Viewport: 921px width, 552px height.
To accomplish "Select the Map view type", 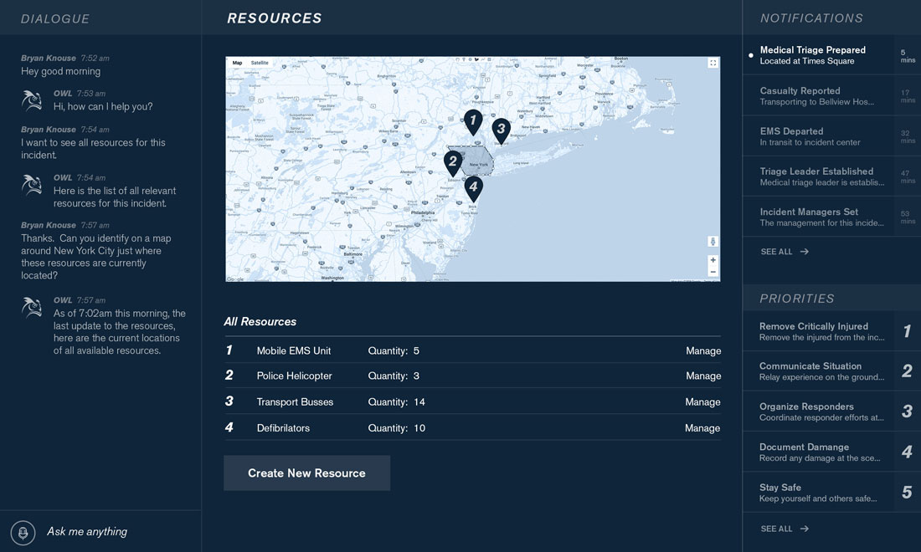I will coord(237,64).
